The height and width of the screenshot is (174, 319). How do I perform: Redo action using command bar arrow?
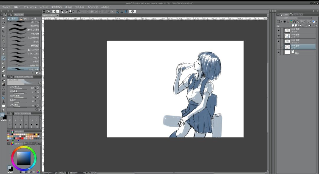82,12
